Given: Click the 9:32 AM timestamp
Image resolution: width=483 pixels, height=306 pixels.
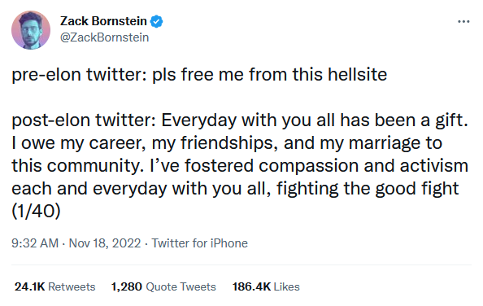Looking at the screenshot, I should click(35, 243).
